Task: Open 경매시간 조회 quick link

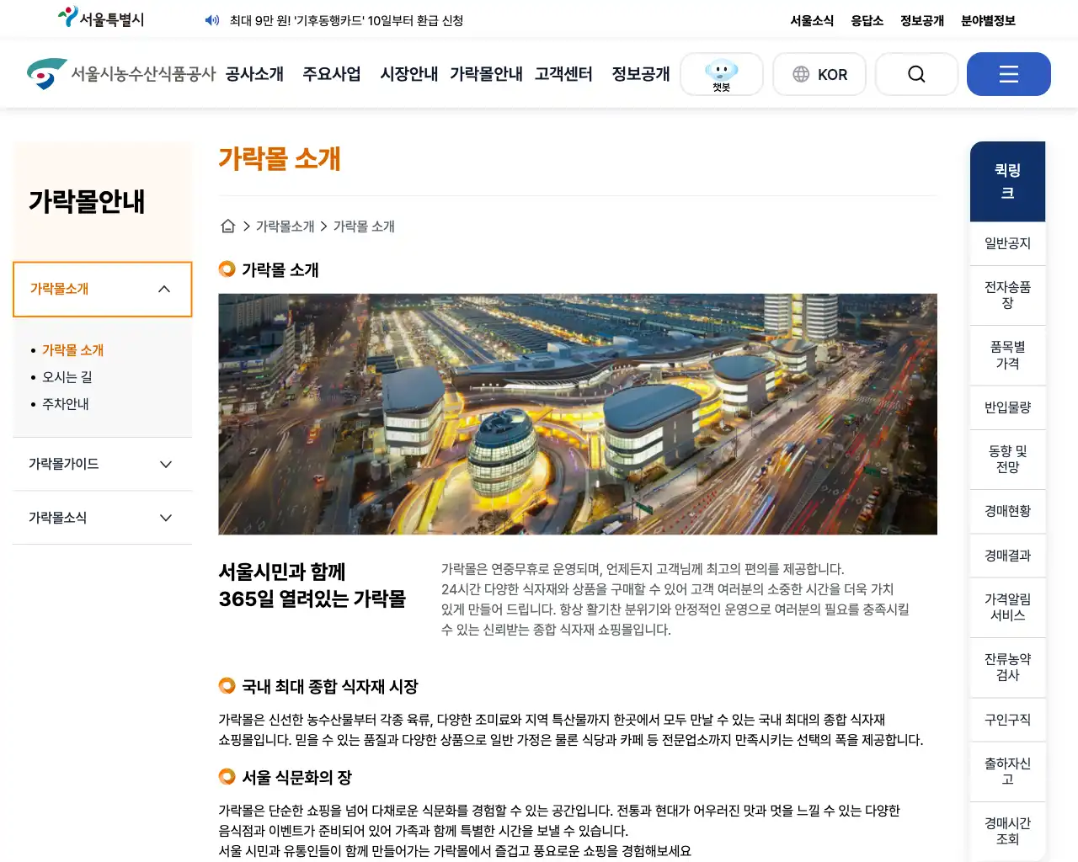Action: point(1007,832)
